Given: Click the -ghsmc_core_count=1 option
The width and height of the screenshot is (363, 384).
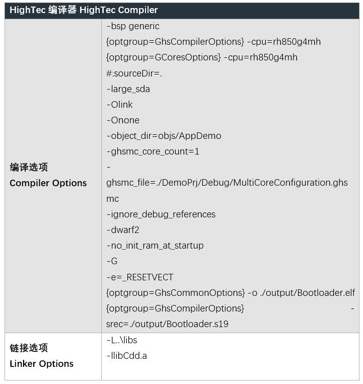Looking at the screenshot, I should tap(153, 152).
